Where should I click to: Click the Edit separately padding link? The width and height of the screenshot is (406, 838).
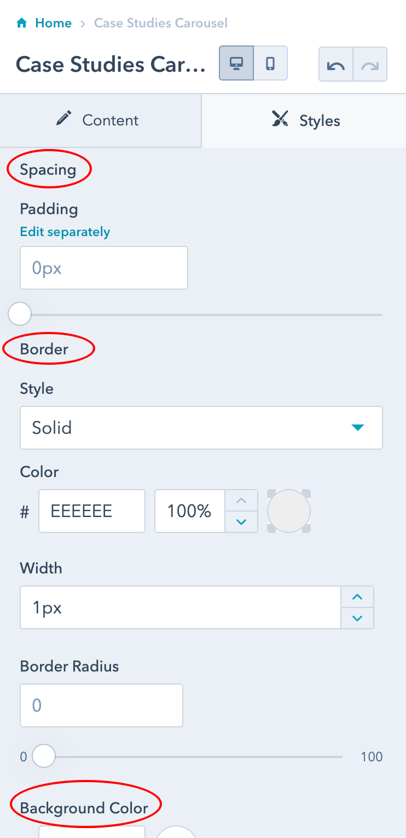[x=65, y=232]
